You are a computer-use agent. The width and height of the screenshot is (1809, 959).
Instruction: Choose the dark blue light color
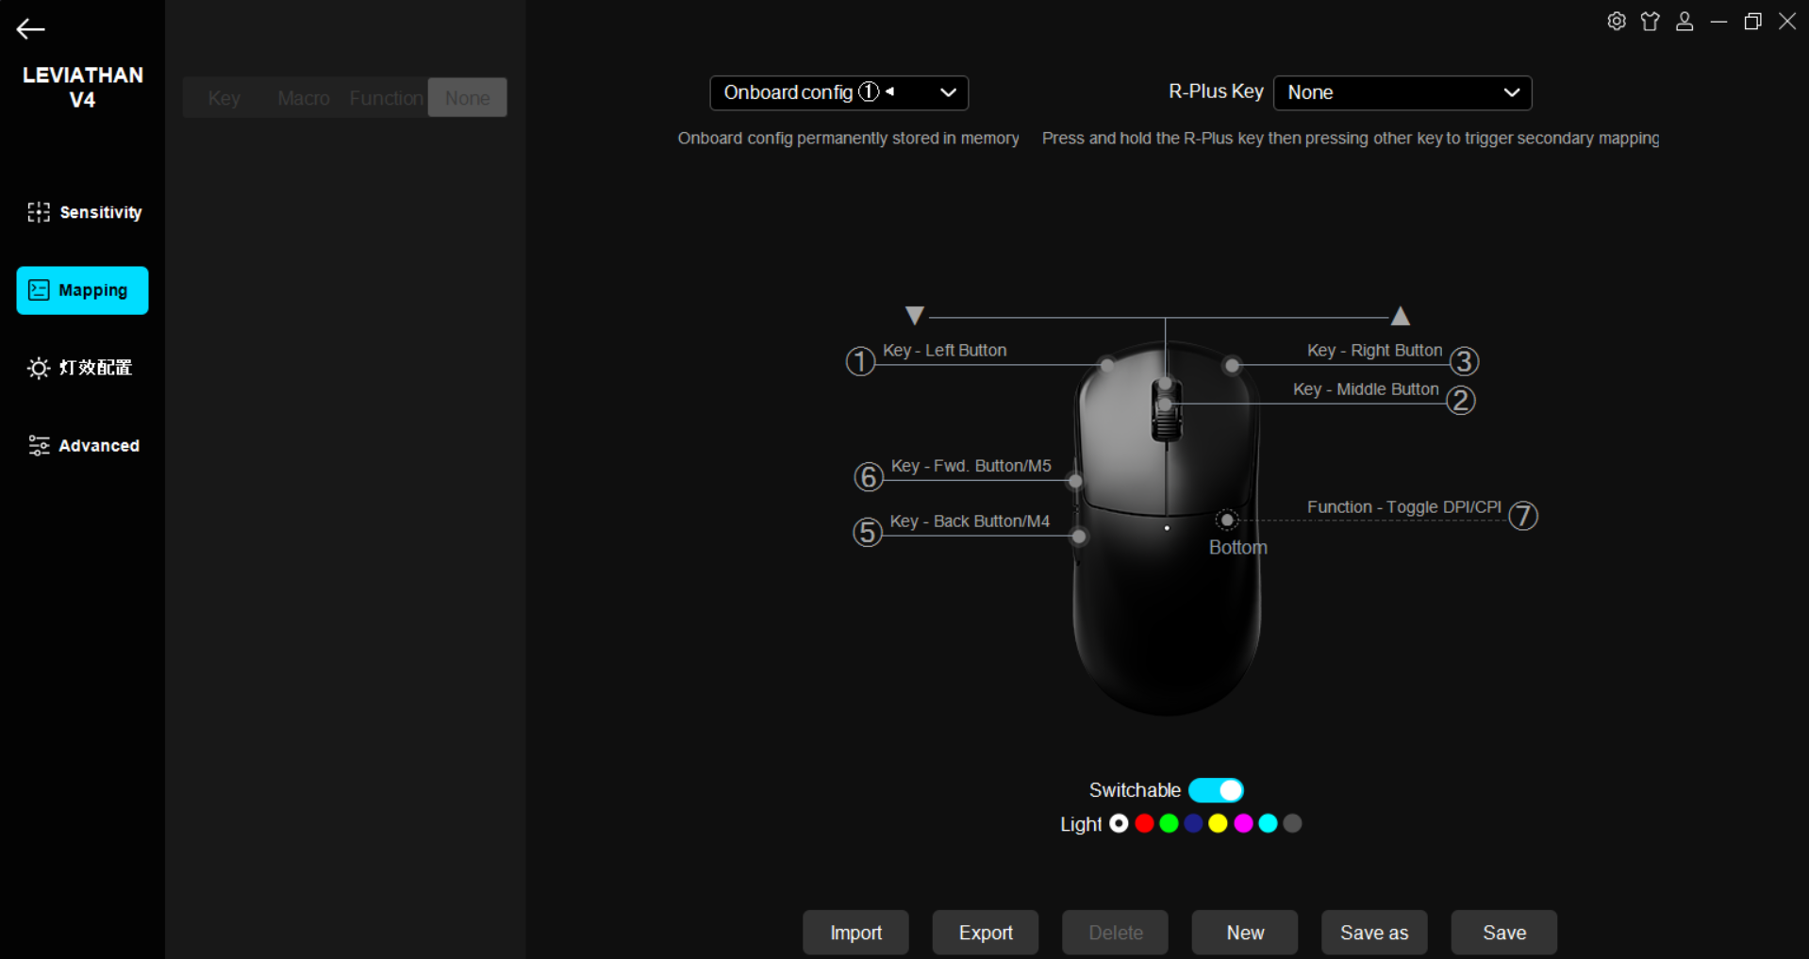click(x=1193, y=824)
